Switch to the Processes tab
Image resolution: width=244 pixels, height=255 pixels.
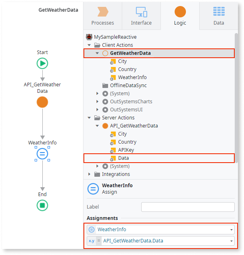click(x=102, y=16)
